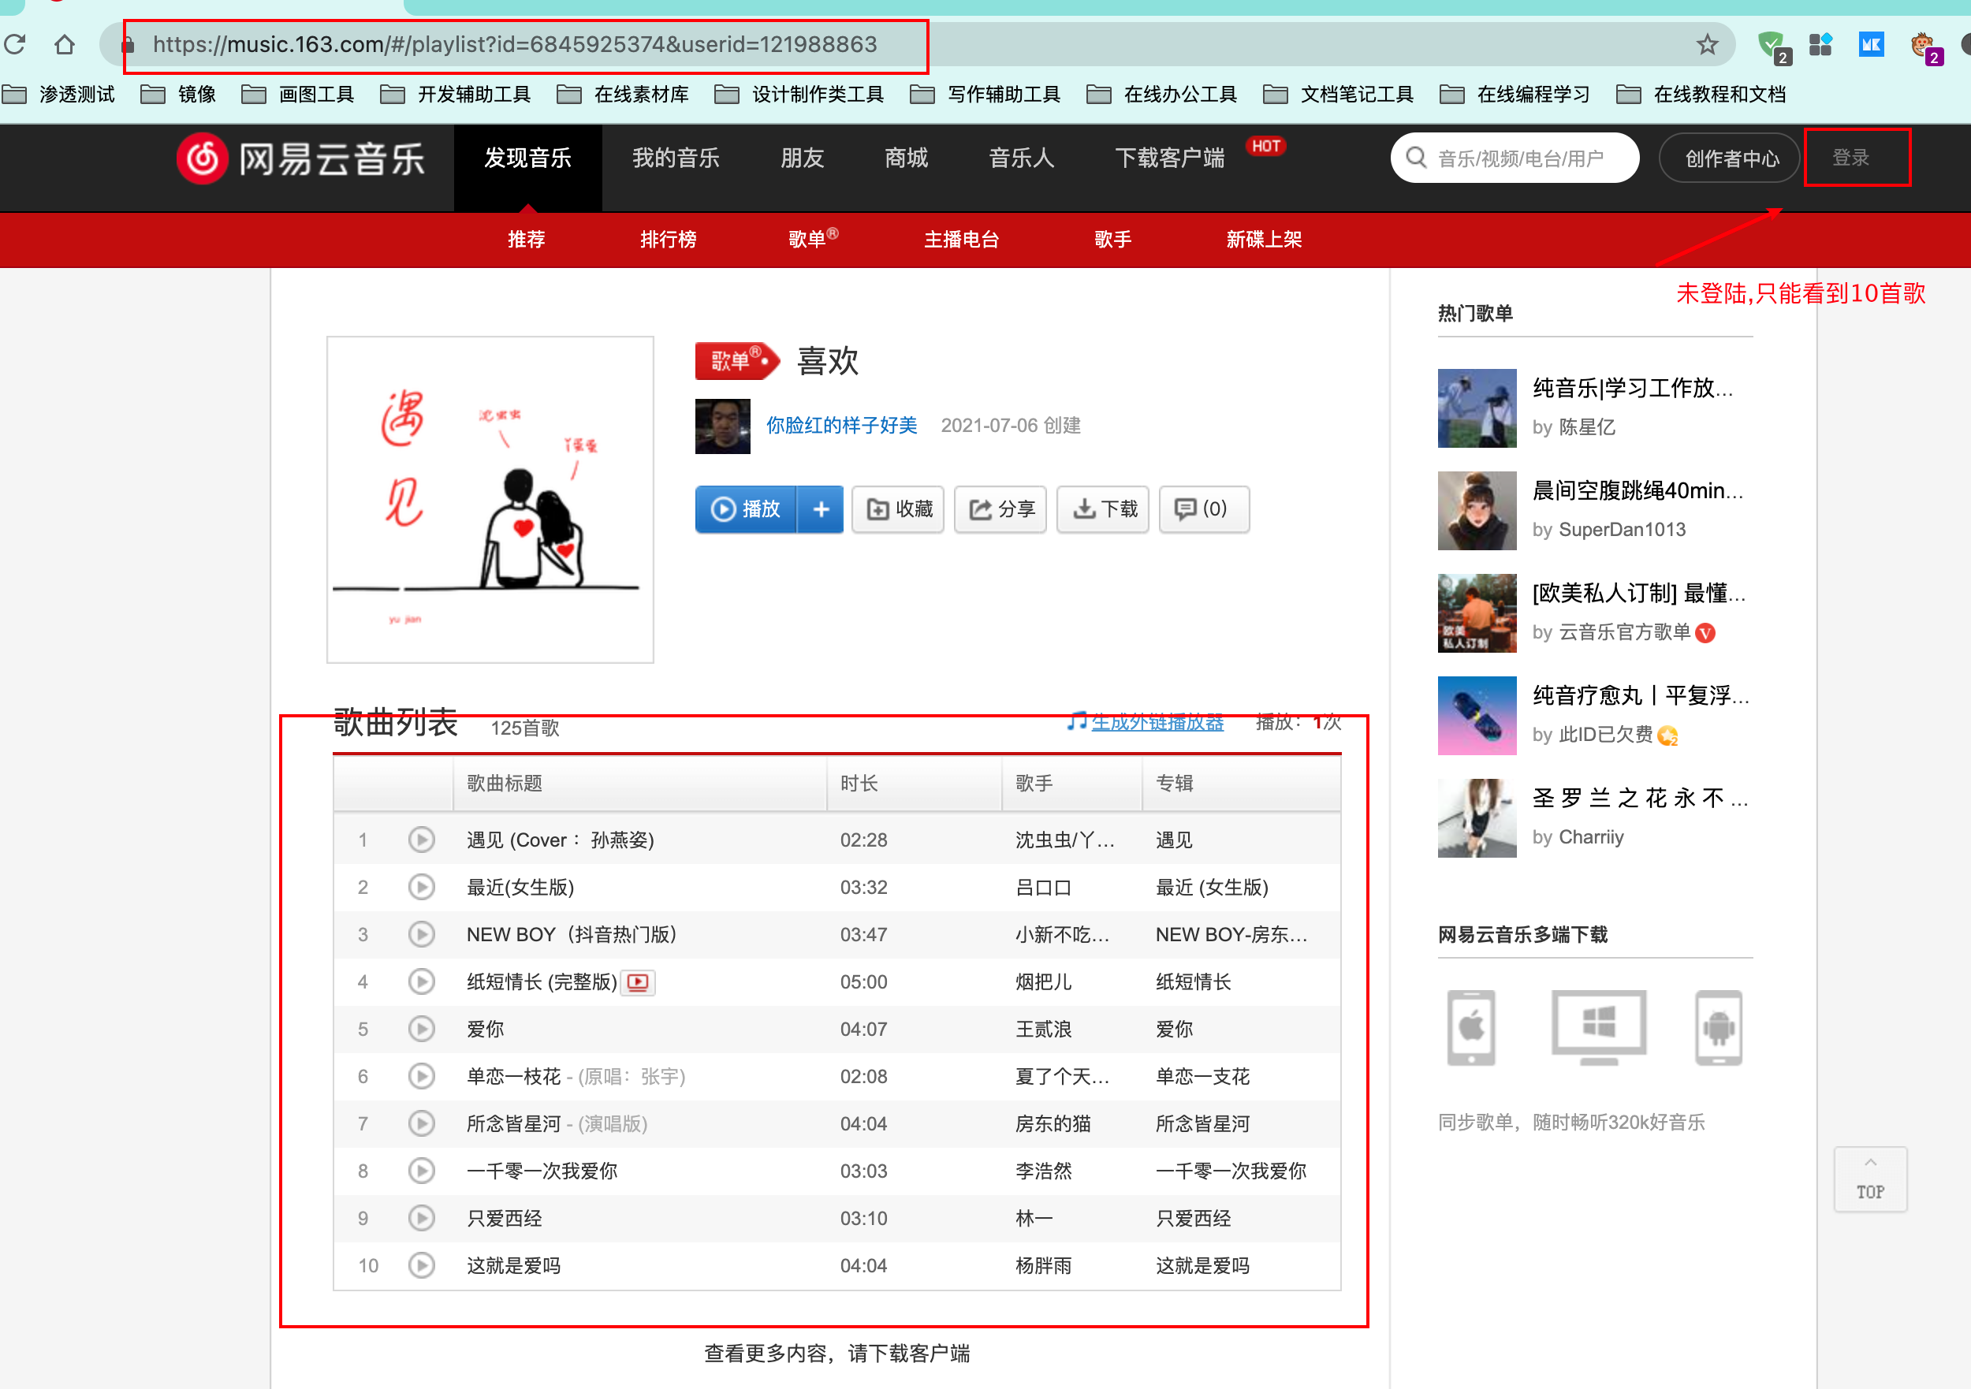
Task: Play song 1 遇见 with its play icon
Action: [421, 839]
